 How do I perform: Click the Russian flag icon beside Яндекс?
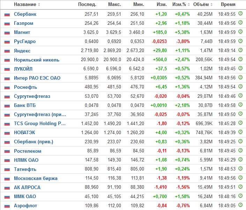tap(7, 51)
